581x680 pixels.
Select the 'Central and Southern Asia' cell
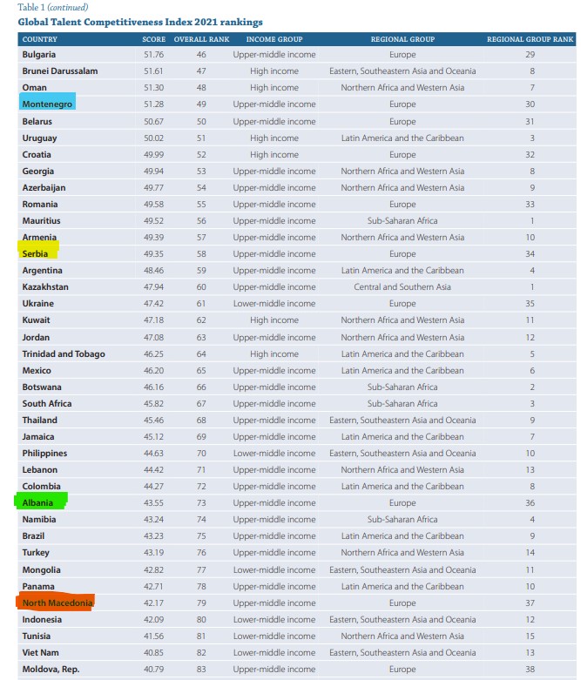402,286
